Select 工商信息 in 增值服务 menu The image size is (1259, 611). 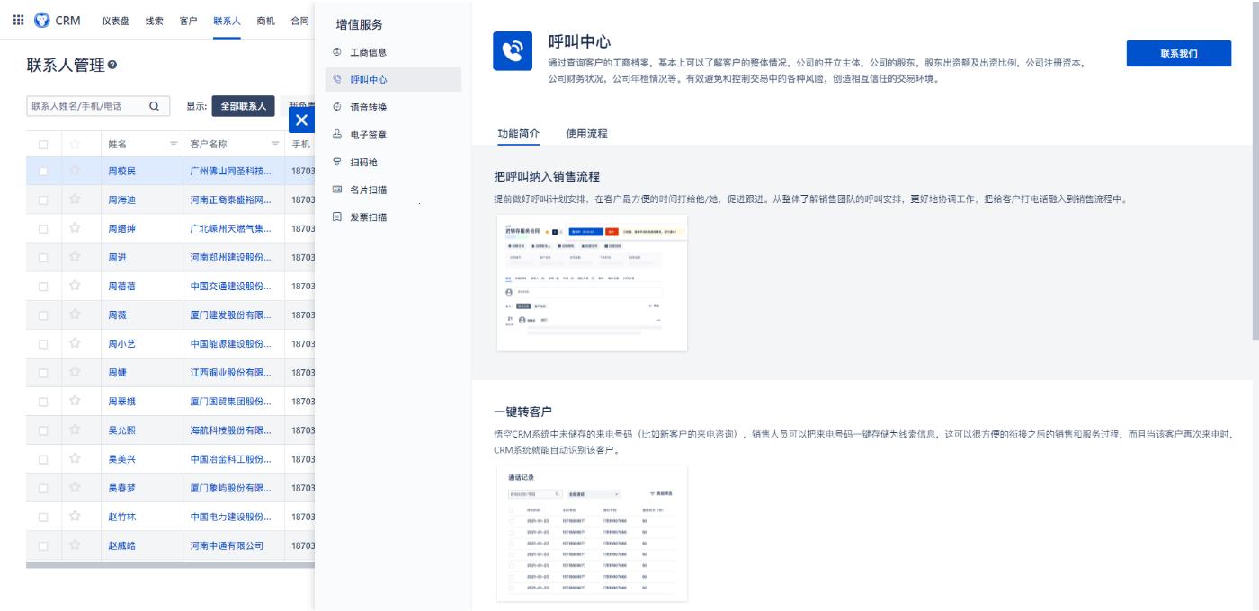point(393,52)
